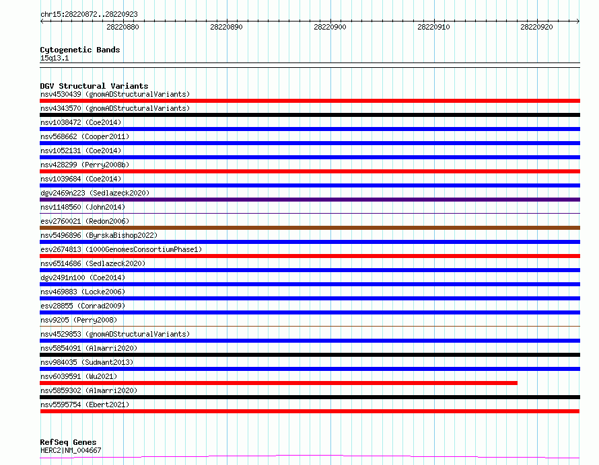This screenshot has height=465, width=599.
Task: Click the chr15:28220872..28220923 coordinate label
Action: coord(89,14)
